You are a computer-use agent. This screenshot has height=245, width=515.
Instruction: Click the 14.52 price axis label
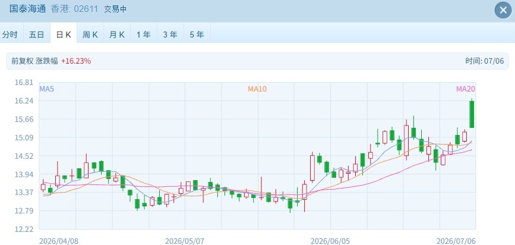[x=24, y=156]
